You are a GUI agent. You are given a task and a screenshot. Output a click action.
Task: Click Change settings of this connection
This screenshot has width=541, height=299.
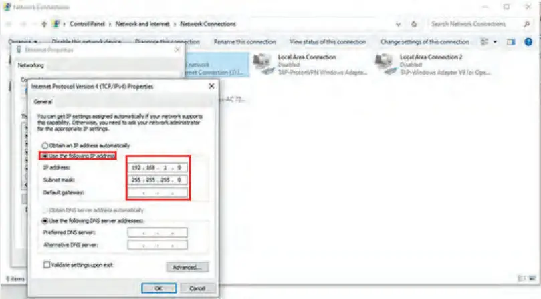coord(425,41)
